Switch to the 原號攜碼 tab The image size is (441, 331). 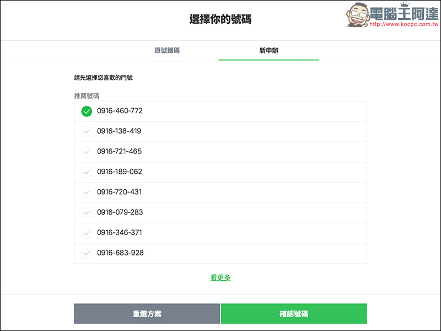point(167,51)
